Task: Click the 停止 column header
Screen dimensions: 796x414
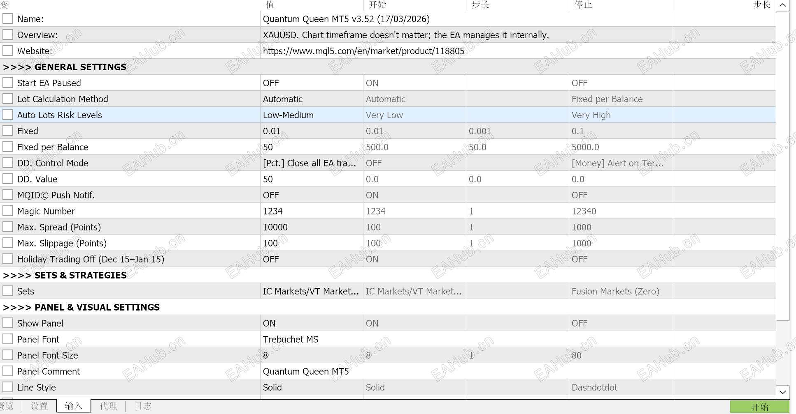Action: [583, 5]
